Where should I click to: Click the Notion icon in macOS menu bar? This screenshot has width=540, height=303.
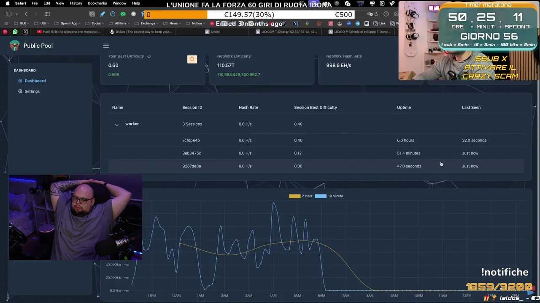(382, 3)
